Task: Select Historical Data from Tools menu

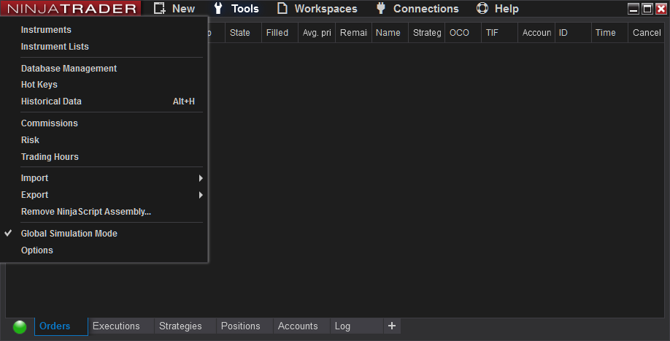Action: 51,101
